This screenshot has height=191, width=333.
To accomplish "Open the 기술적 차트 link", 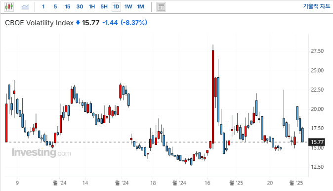I will pos(316,6).
